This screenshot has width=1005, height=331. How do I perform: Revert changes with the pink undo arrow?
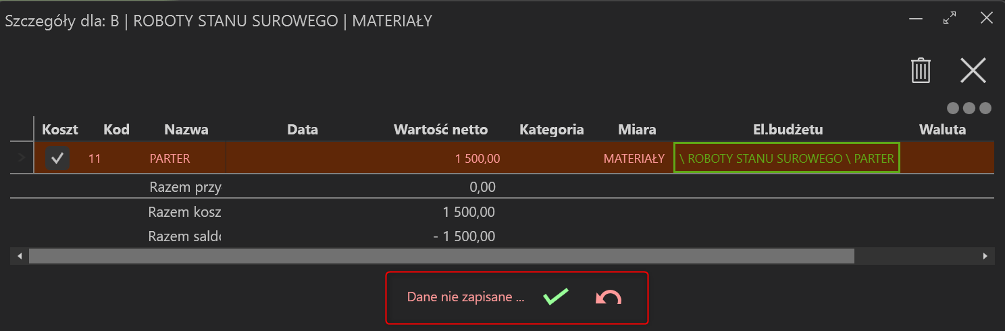[609, 297]
